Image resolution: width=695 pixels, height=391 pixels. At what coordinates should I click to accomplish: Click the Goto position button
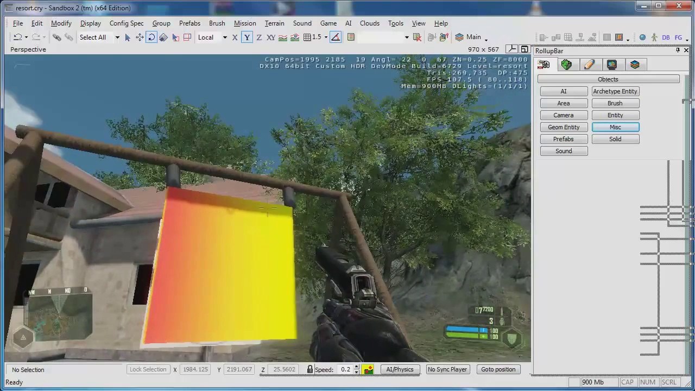pos(498,369)
